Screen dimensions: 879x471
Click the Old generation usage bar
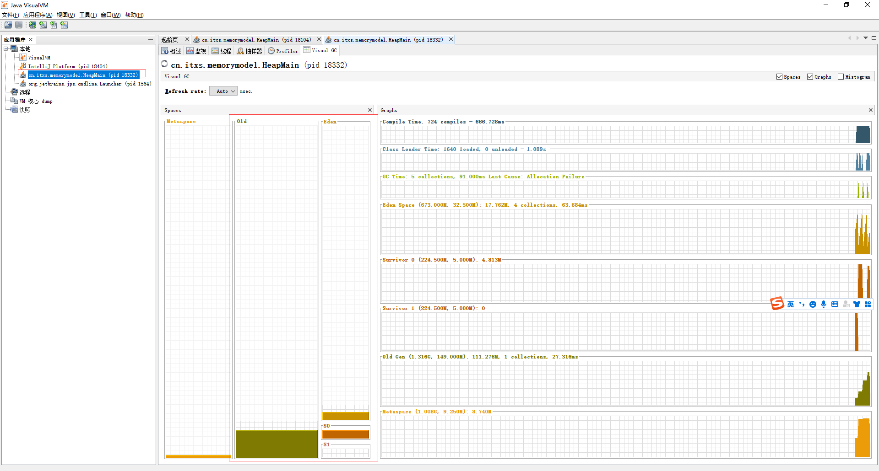277,444
